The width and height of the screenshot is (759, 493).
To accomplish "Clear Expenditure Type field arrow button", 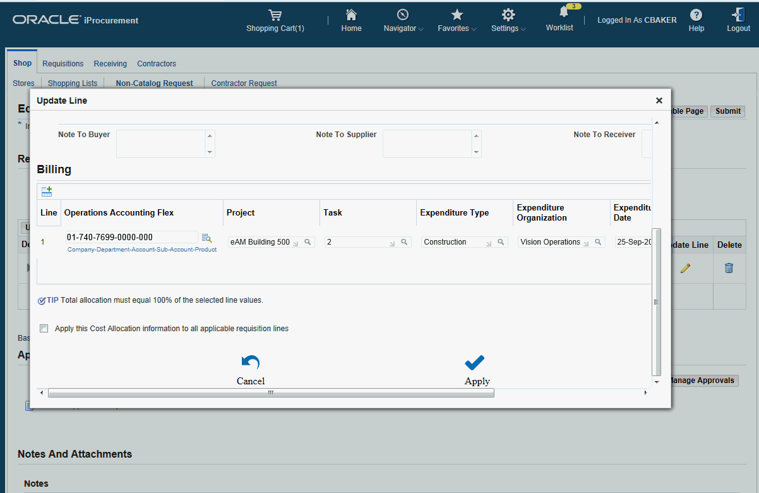I will [489, 243].
